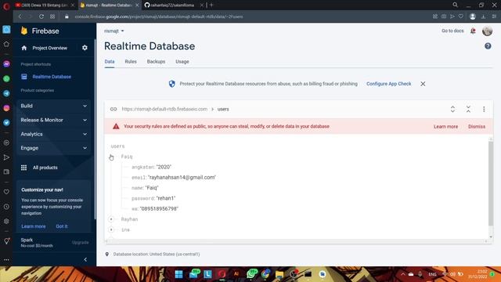Viewport: 501px width, 282px height.
Task: Switch to the Data tab
Action: pos(110,61)
